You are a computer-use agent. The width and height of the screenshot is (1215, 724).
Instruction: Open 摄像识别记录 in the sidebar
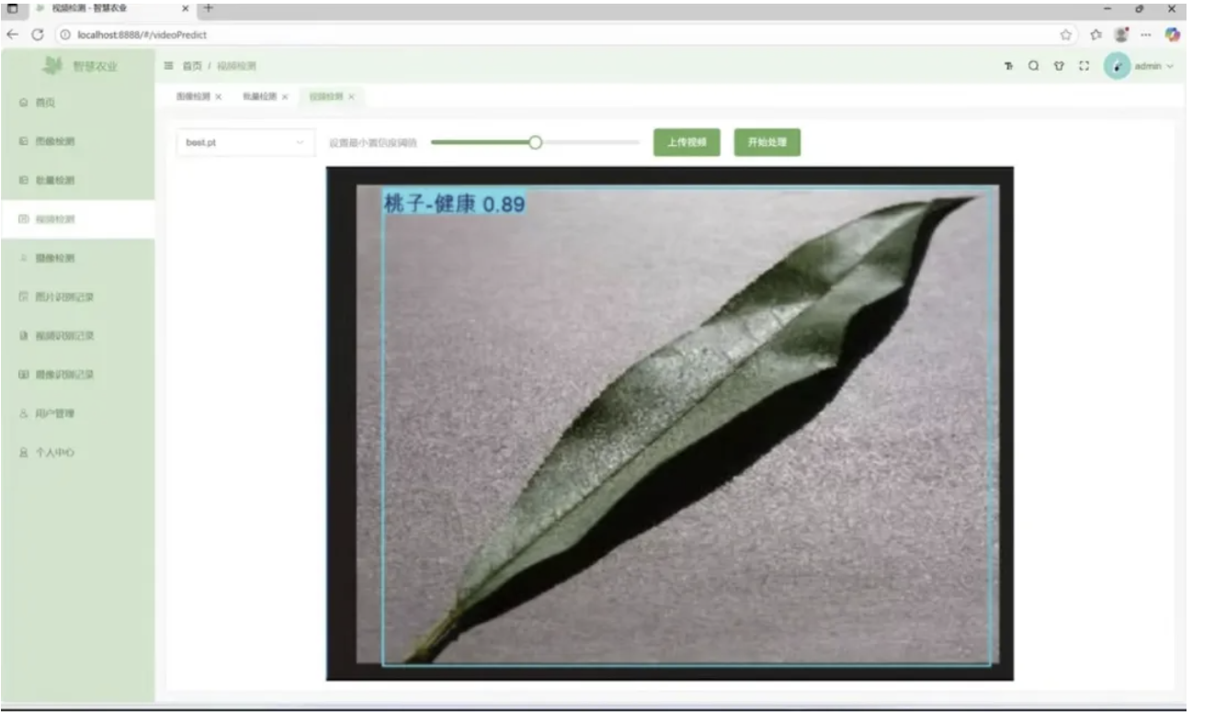pos(77,375)
